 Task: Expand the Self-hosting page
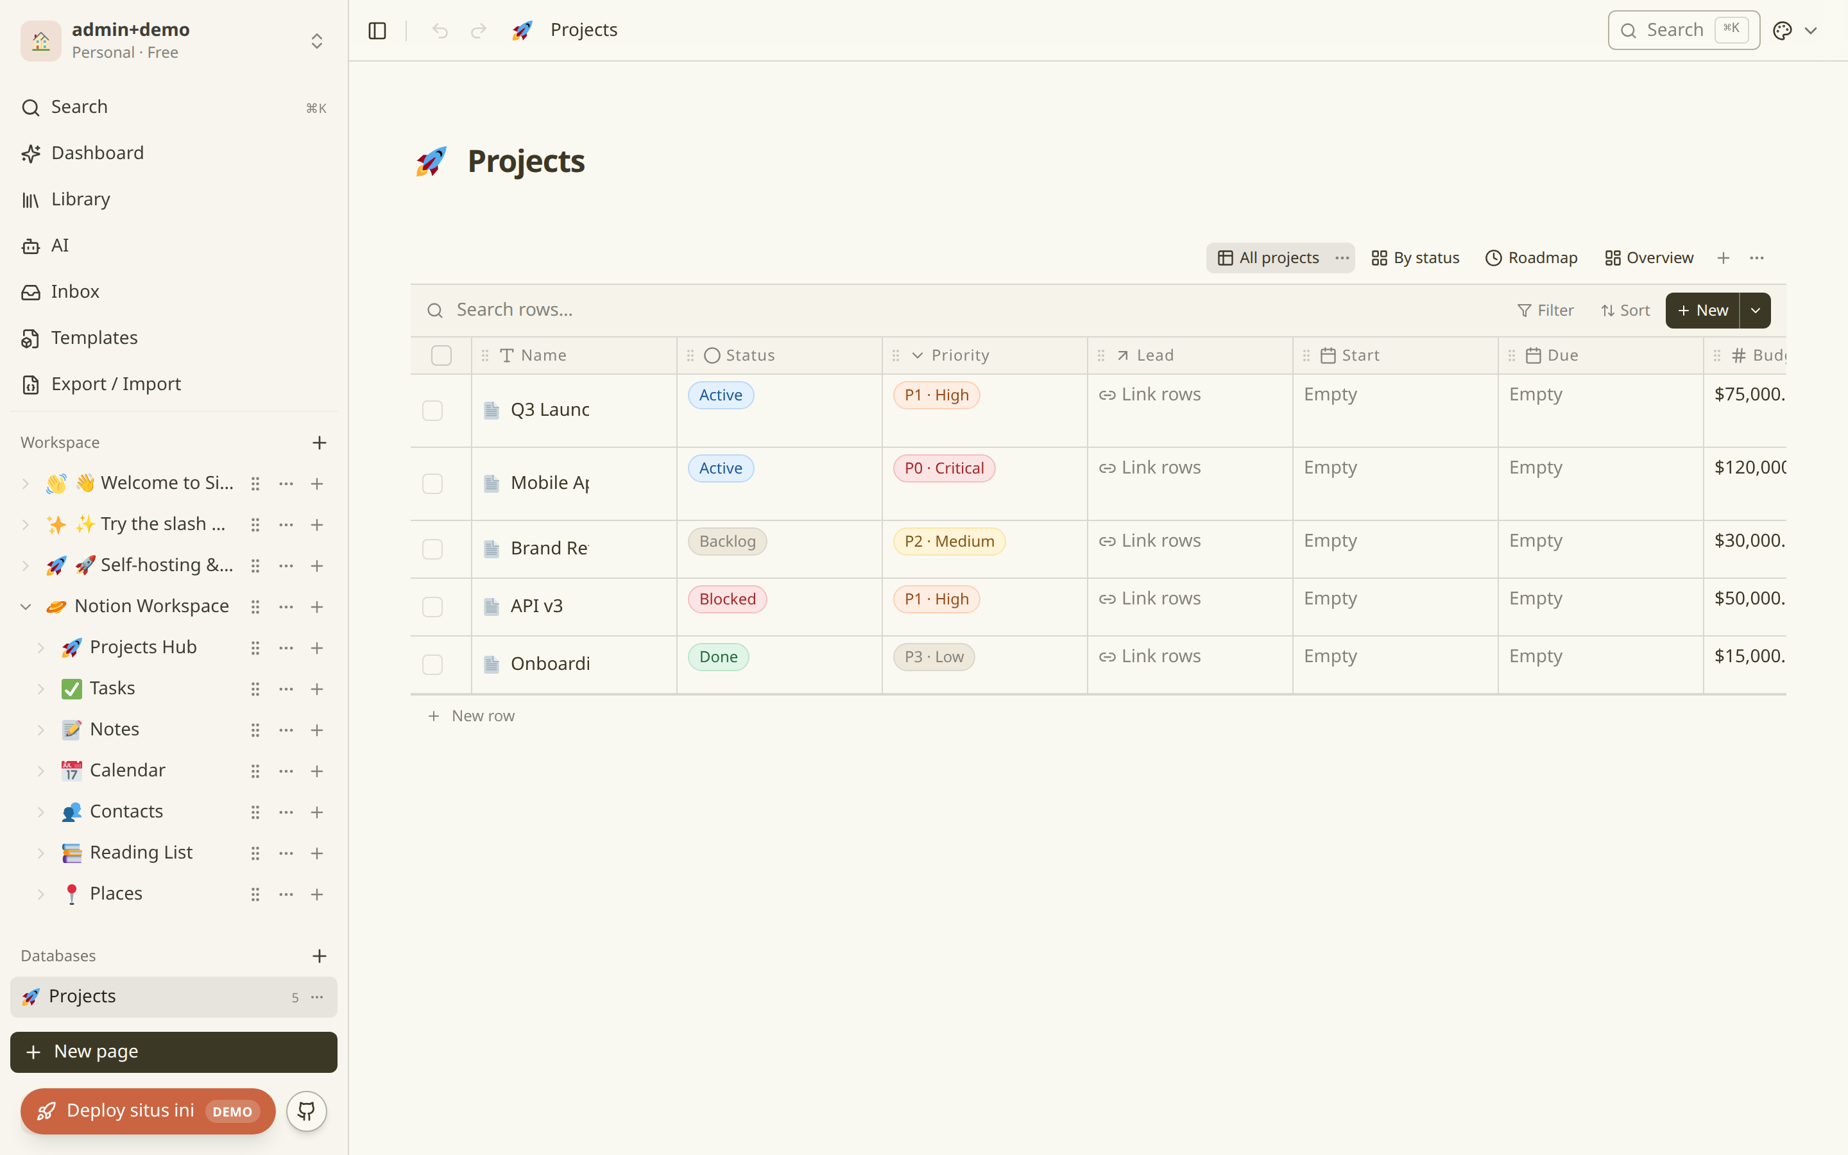point(26,566)
